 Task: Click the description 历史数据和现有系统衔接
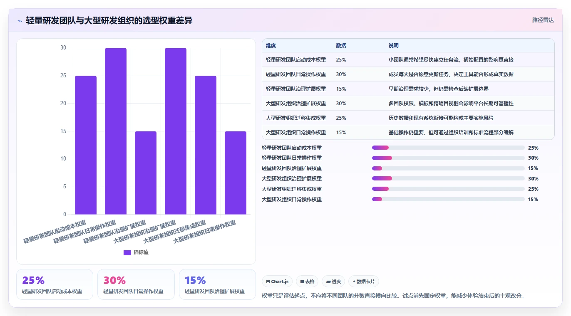(441, 118)
